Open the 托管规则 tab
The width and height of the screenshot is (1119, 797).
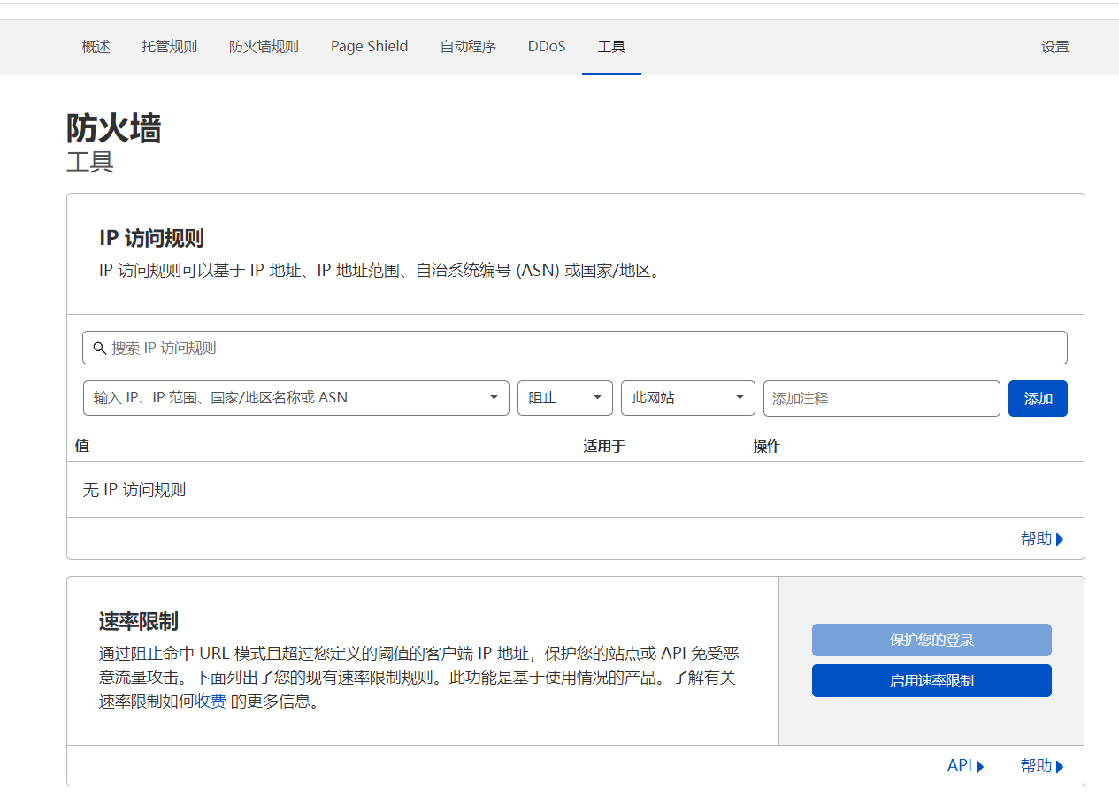pyautogui.click(x=169, y=47)
